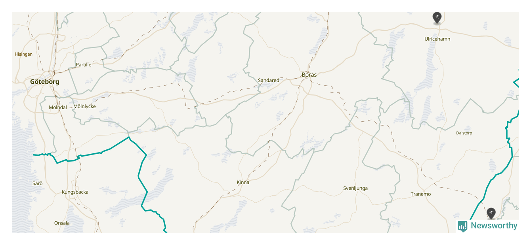Click the Kungsbacka town label
This screenshot has width=531, height=245.
click(x=75, y=192)
